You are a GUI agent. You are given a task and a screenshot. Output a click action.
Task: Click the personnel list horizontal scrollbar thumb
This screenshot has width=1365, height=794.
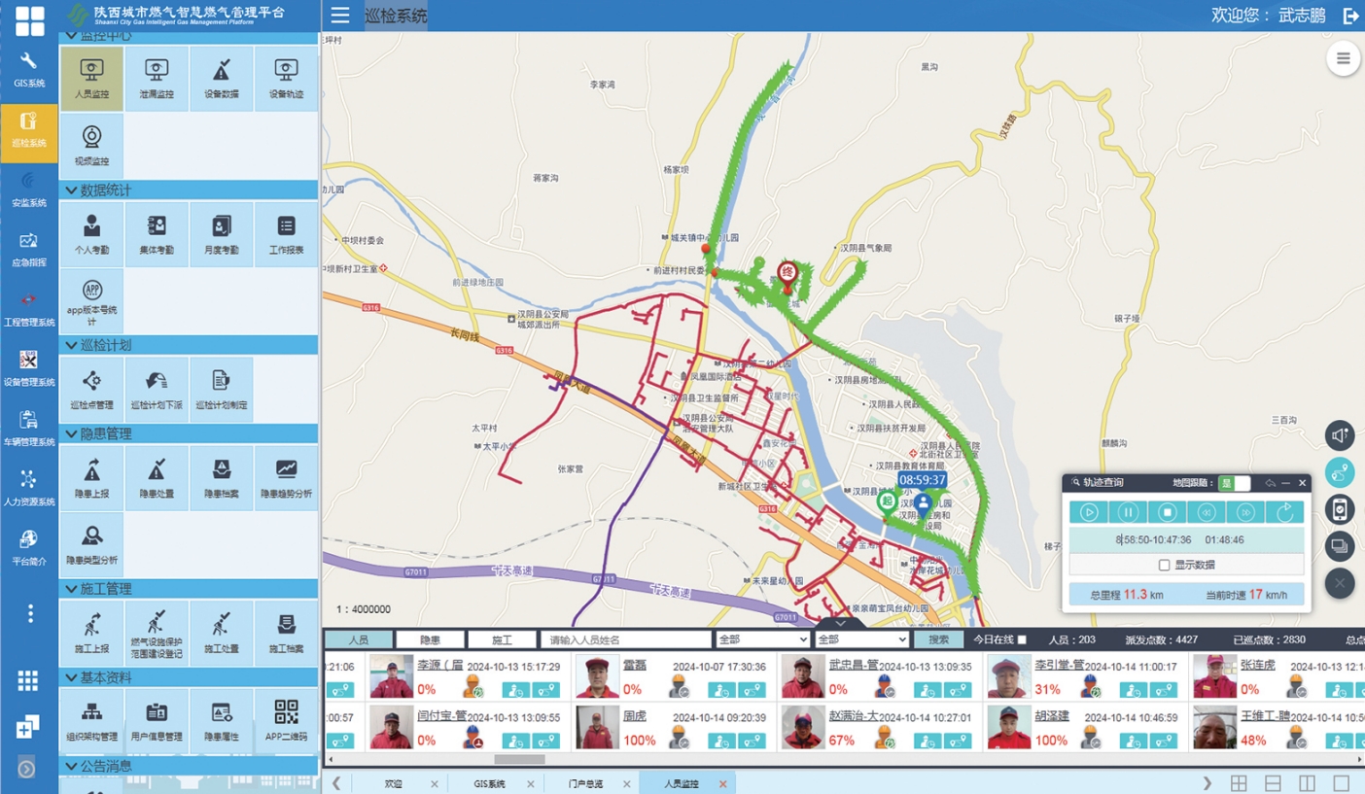pyautogui.click(x=519, y=760)
